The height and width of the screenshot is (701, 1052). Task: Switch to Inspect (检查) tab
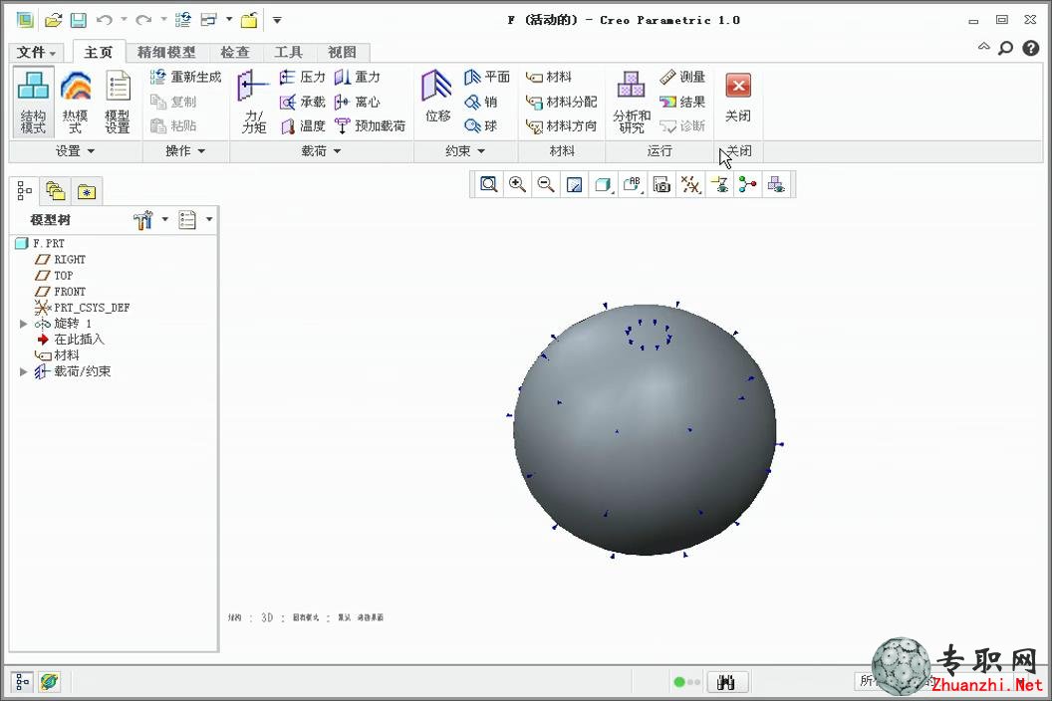point(235,53)
